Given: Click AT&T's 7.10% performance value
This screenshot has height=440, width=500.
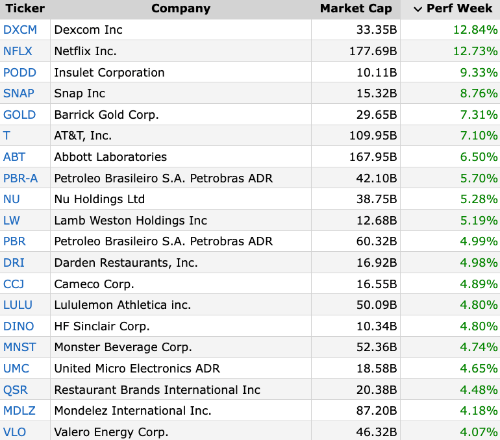Looking at the screenshot, I should click(479, 136).
